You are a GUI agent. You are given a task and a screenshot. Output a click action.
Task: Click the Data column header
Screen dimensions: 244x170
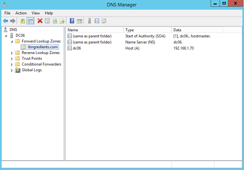(197, 30)
